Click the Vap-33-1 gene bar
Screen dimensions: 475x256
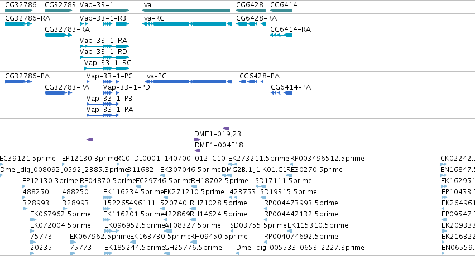coord(104,11)
